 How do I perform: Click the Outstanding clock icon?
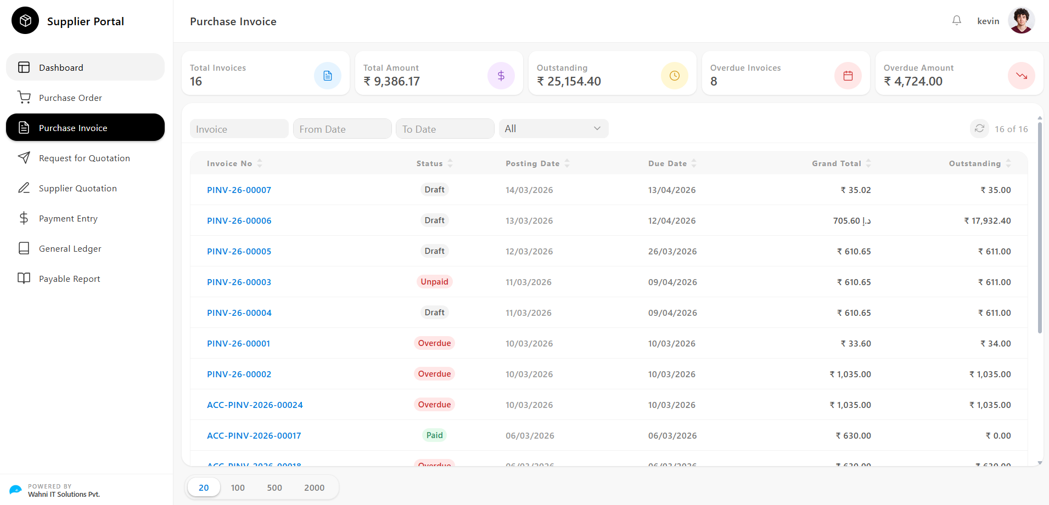click(675, 76)
